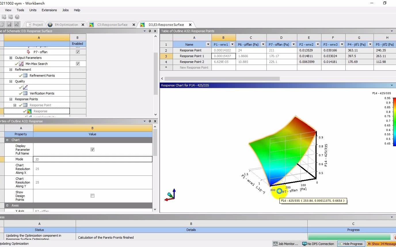The image size is (396, 247).
Task: Switch to the E4:Optimization tab
Action: tap(66, 25)
